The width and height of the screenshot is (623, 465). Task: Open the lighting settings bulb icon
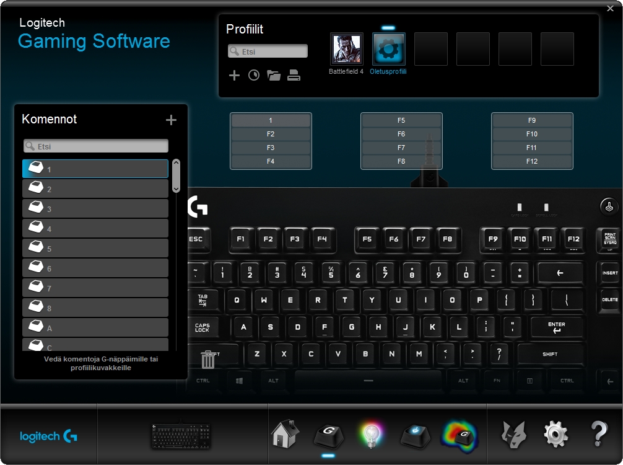(372, 435)
